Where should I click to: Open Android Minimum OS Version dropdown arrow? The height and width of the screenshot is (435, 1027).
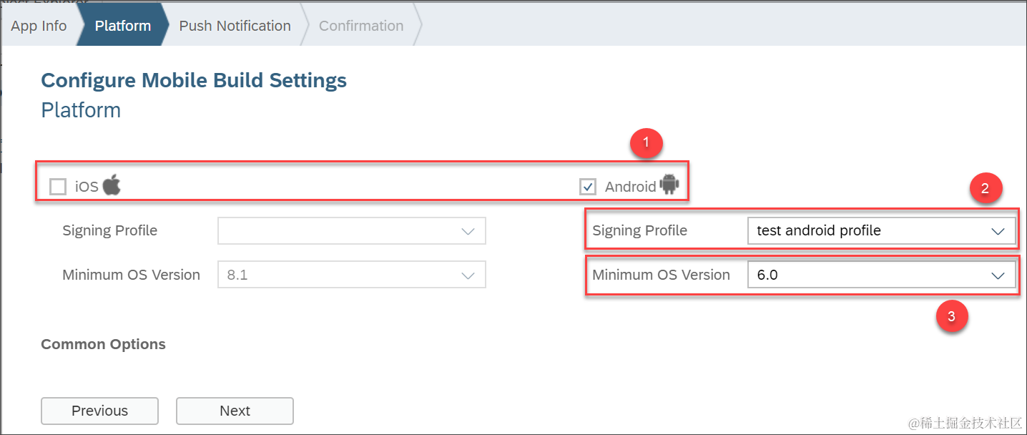[998, 275]
